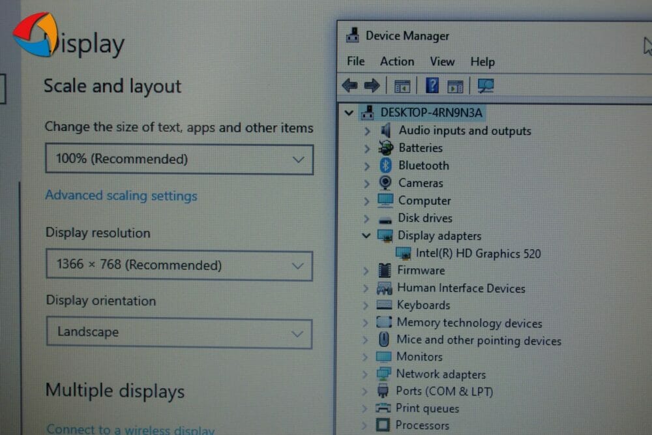The height and width of the screenshot is (435, 652).
Task: Click the Bluetooth category icon
Action: point(385,166)
